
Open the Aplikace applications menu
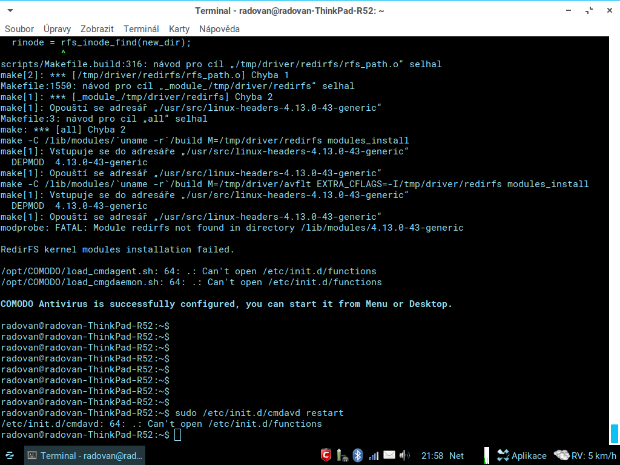pos(529,456)
